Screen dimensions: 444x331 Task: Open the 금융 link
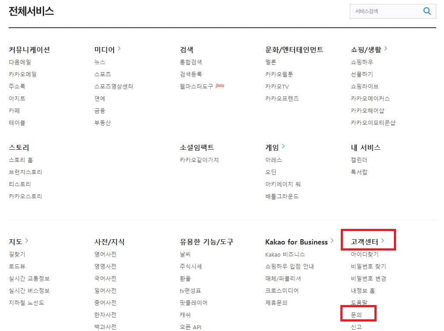tap(100, 111)
